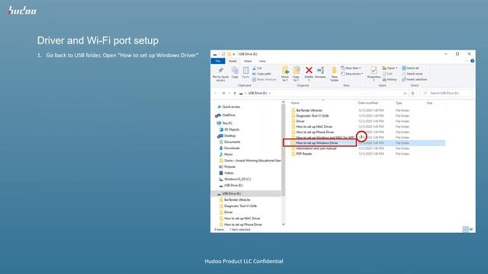The image size is (488, 274).
Task: Click the Search USB Drive (E:) box
Action: pos(446,93)
